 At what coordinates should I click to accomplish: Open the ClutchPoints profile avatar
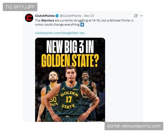(29, 18)
